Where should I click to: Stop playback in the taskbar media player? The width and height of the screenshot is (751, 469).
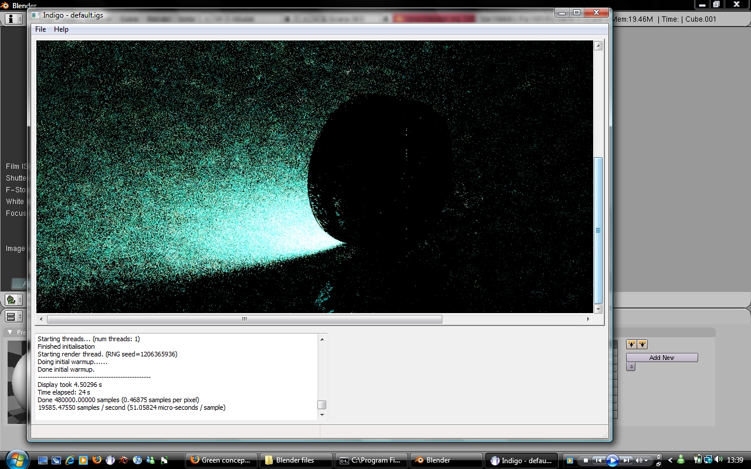585,460
